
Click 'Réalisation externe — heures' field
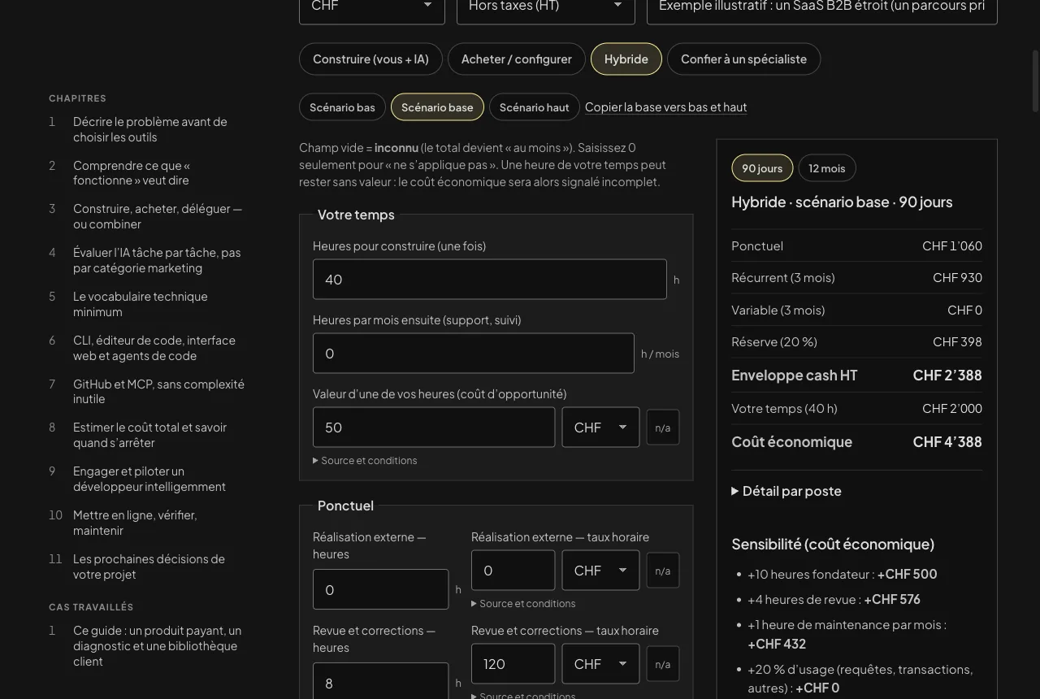tap(381, 589)
